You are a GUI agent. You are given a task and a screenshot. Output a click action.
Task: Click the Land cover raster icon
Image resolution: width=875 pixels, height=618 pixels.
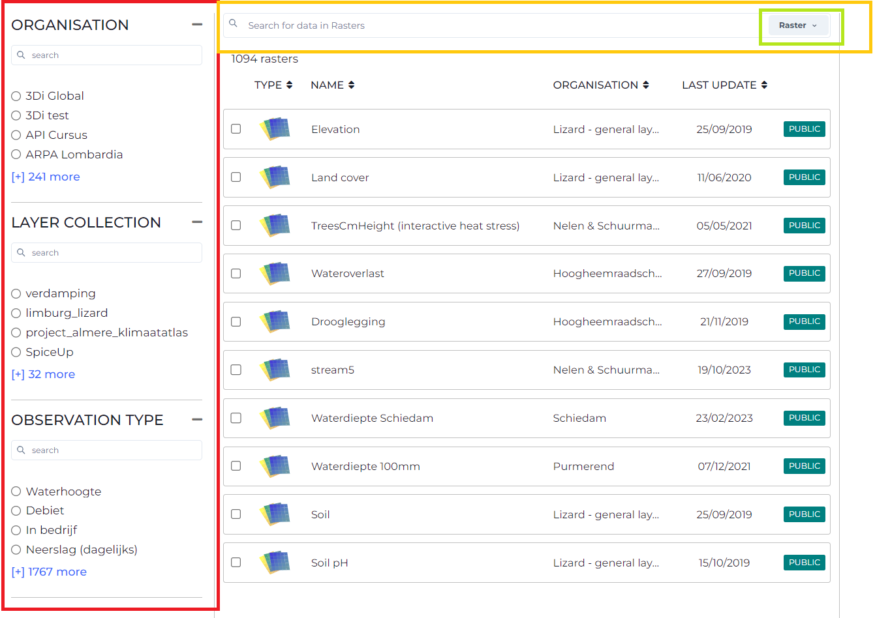coord(275,177)
